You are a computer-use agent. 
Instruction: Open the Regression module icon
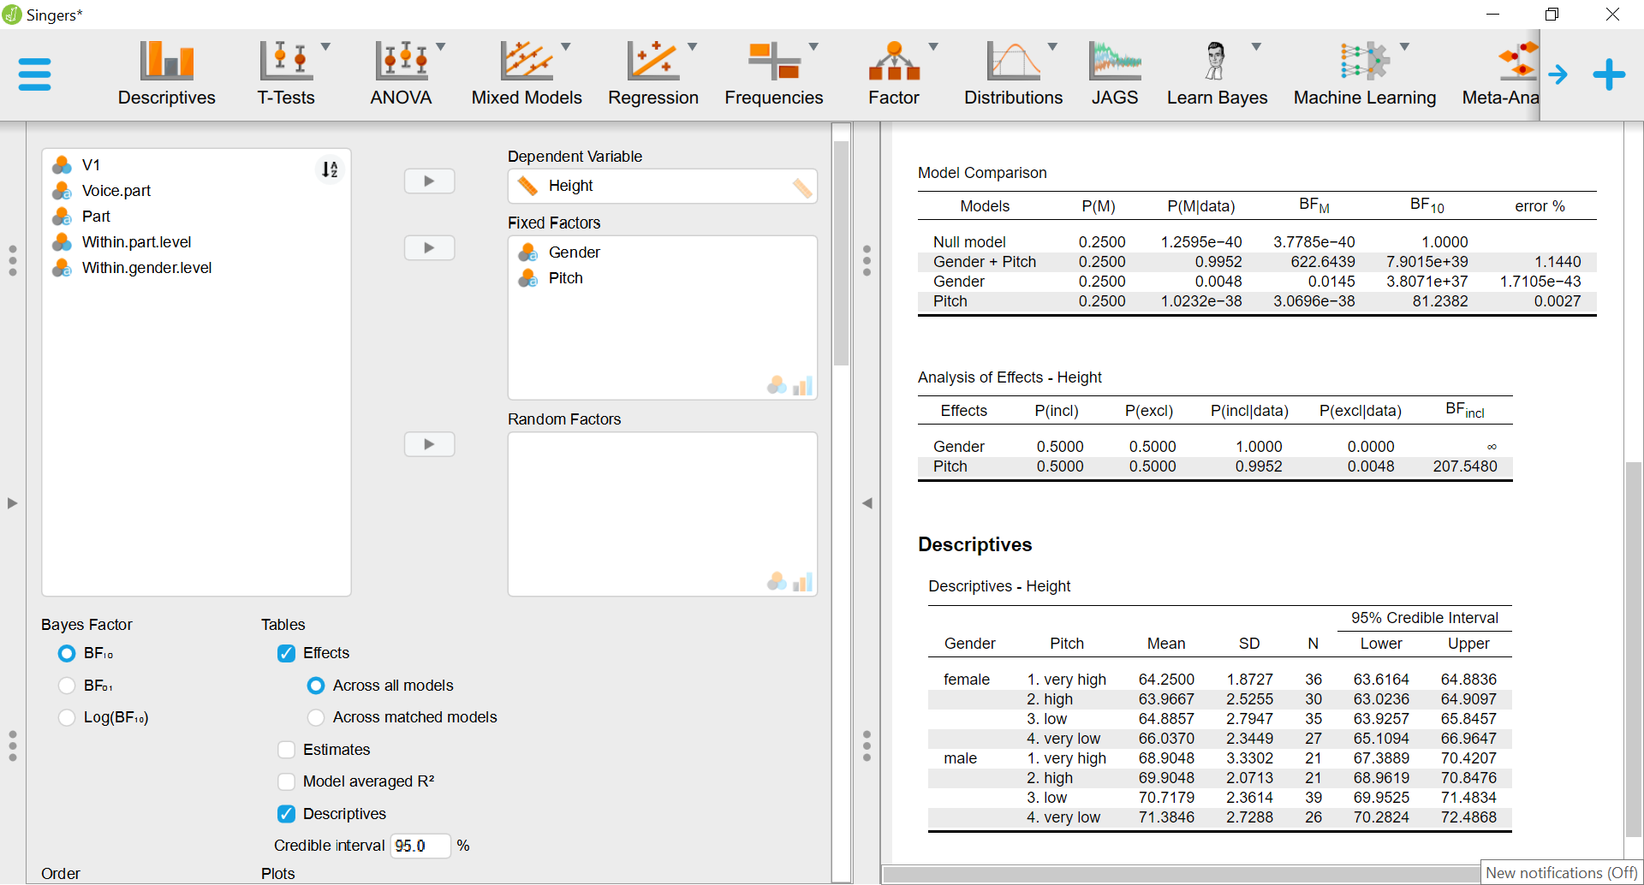[x=653, y=62]
